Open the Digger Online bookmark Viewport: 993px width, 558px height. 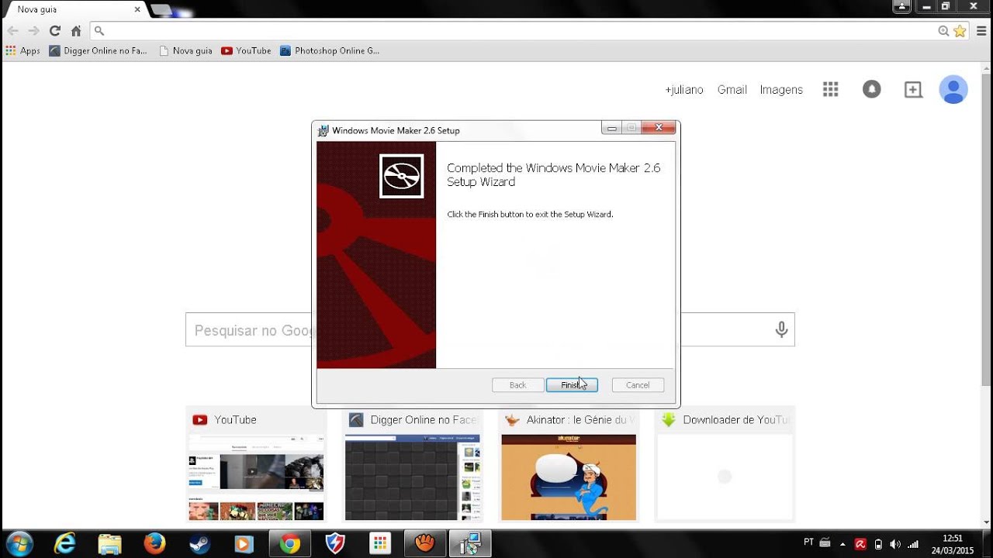tap(98, 50)
